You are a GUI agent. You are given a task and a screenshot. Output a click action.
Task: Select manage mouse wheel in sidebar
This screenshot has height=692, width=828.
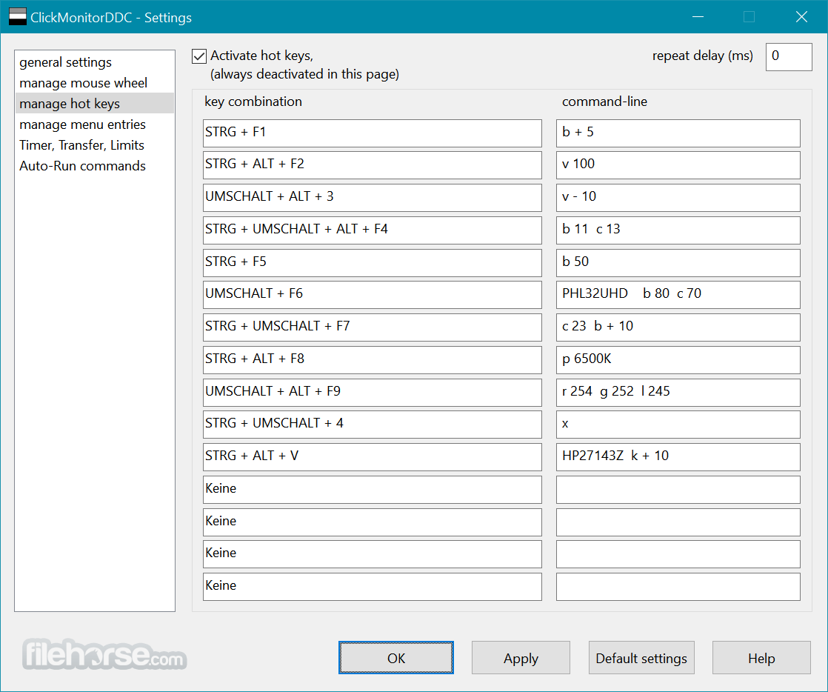click(x=95, y=83)
